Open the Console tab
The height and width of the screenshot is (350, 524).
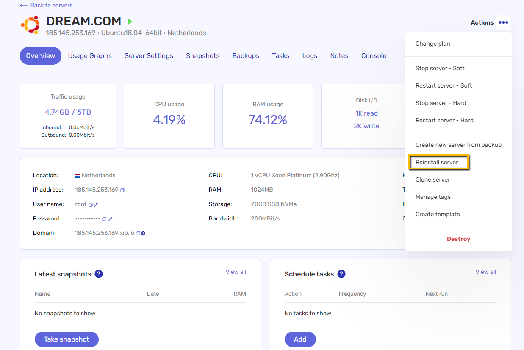(x=374, y=56)
